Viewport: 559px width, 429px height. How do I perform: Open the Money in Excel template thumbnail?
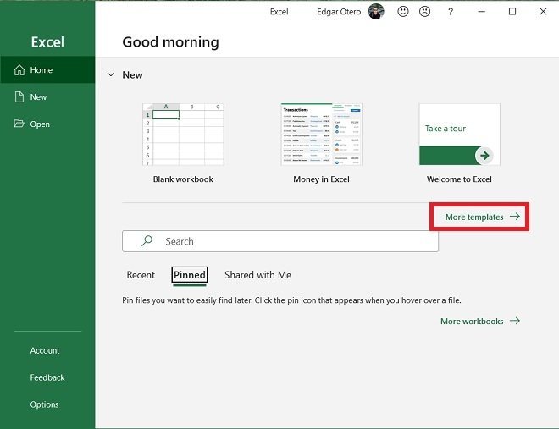pyautogui.click(x=321, y=135)
